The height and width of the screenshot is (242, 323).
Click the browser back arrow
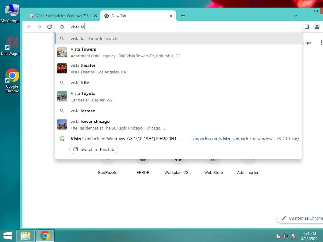click(29, 27)
